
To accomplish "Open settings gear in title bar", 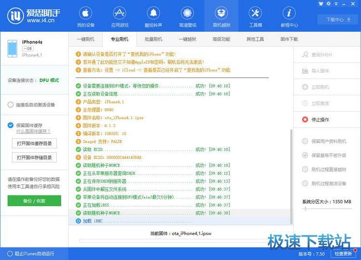I will (x=329, y=4).
